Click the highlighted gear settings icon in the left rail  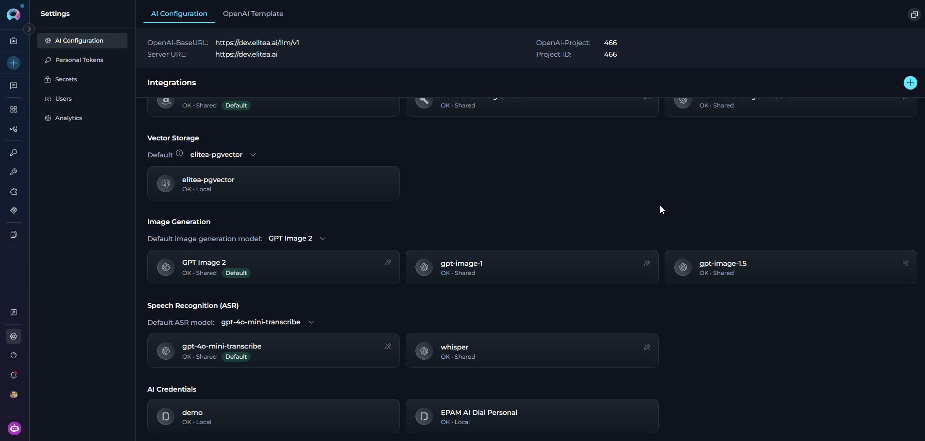click(x=14, y=336)
